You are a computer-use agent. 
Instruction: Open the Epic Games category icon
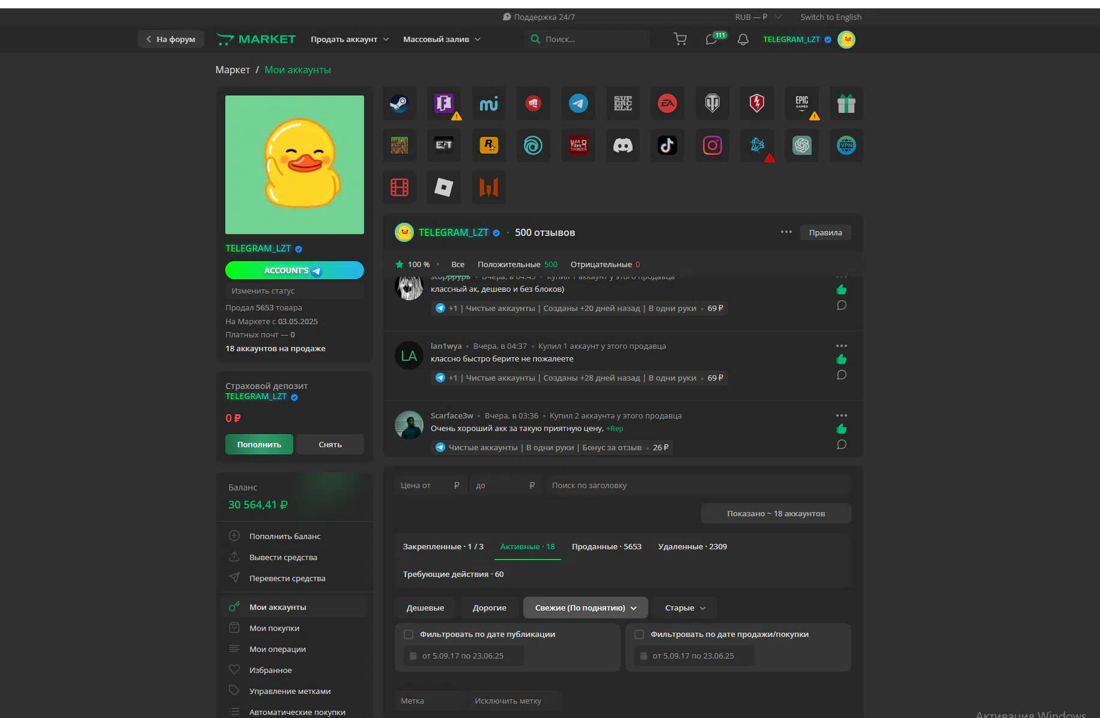pyautogui.click(x=802, y=103)
